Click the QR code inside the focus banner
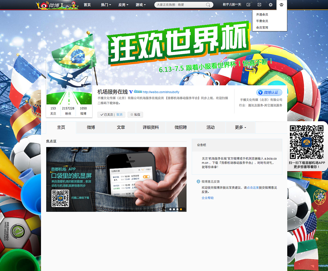 [x=60, y=198]
